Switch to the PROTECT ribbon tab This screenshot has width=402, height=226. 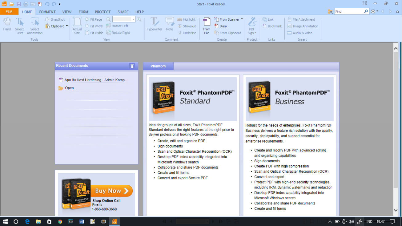coord(103,12)
